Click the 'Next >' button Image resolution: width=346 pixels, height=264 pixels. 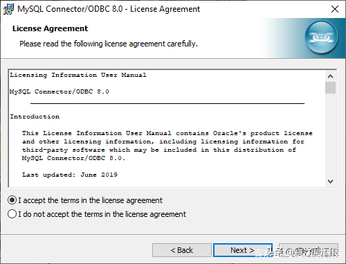tap(243, 250)
